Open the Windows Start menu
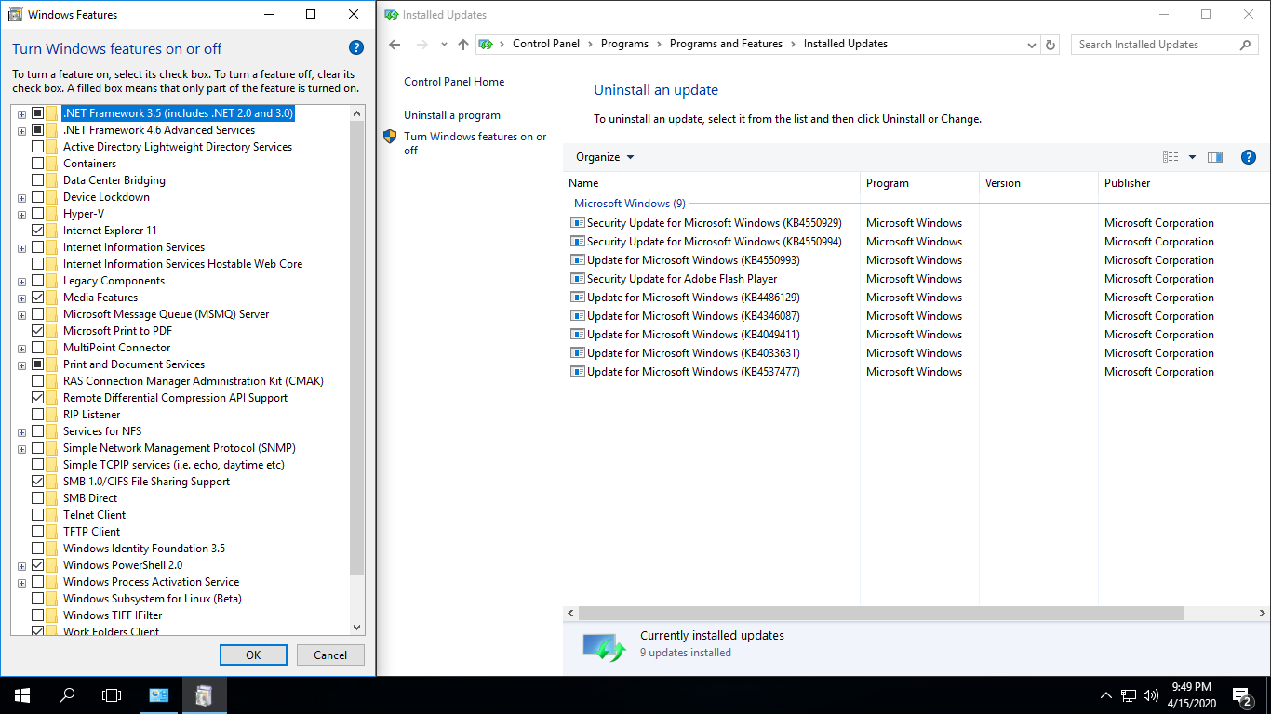This screenshot has height=714, width=1271. (22, 694)
